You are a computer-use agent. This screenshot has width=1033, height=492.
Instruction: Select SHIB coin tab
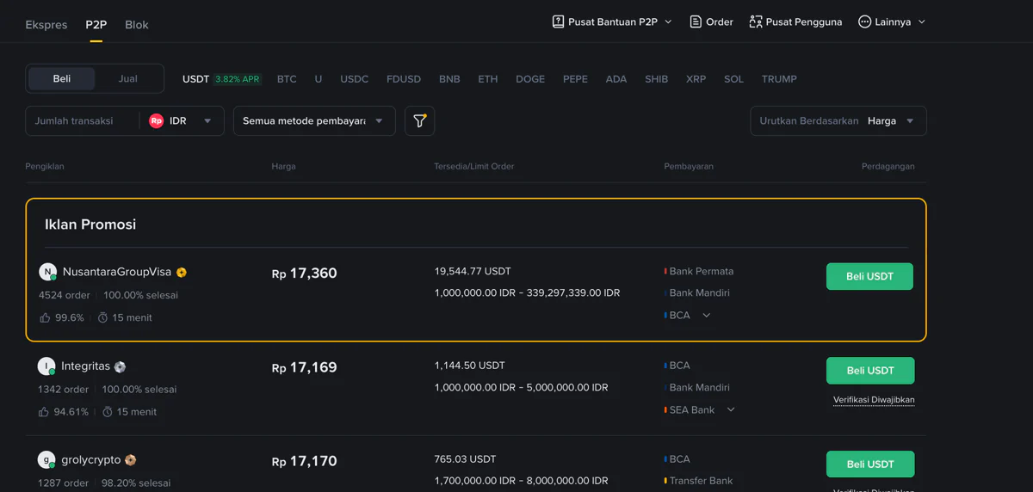coord(656,79)
